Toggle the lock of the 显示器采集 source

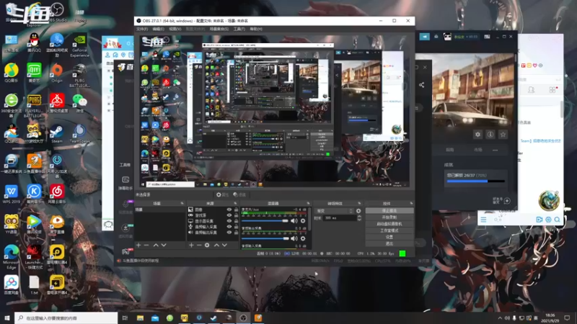(236, 221)
